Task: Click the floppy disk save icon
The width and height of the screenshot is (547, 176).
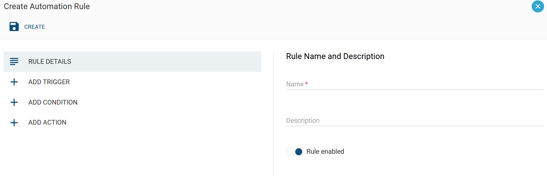Action: click(x=14, y=27)
